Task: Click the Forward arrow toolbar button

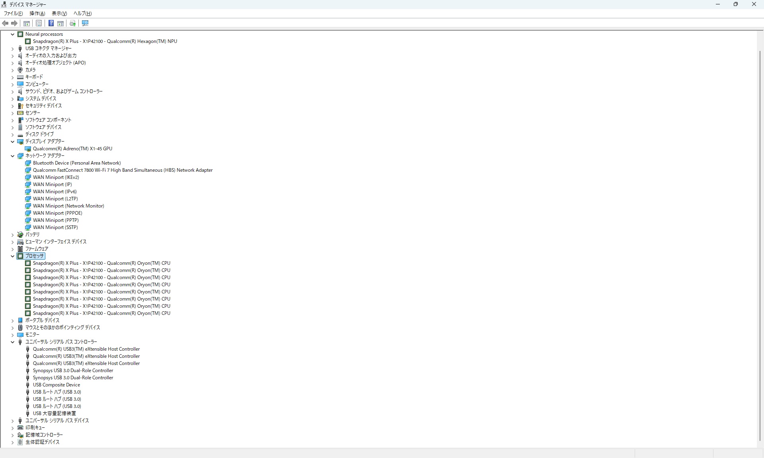Action: [14, 23]
